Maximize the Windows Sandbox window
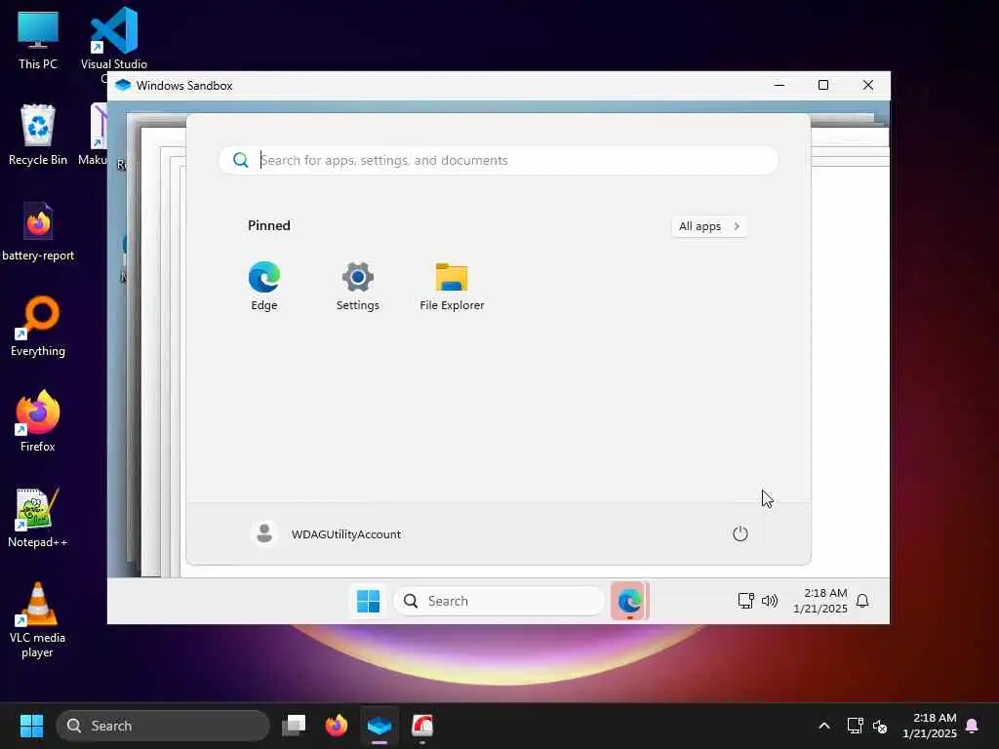The width and height of the screenshot is (999, 749). coord(823,85)
